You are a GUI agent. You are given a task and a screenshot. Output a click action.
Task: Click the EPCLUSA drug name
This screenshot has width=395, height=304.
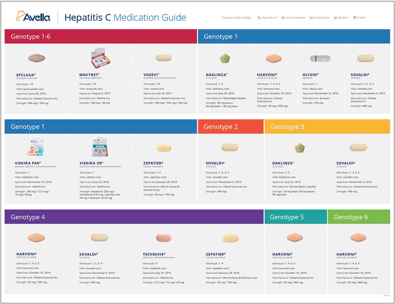pyautogui.click(x=26, y=75)
